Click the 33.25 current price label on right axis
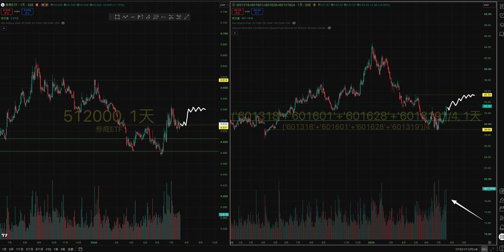504x252 pixels. click(x=487, y=106)
